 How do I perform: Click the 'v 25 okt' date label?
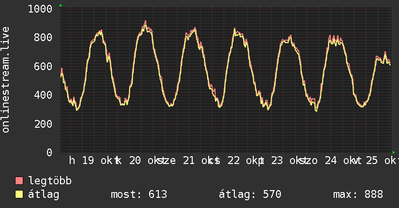pos(376,161)
